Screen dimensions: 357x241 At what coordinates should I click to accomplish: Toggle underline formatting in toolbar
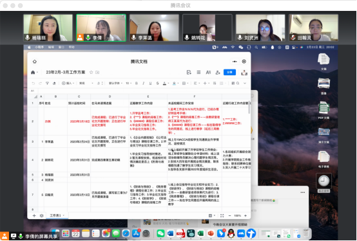tap(150, 84)
